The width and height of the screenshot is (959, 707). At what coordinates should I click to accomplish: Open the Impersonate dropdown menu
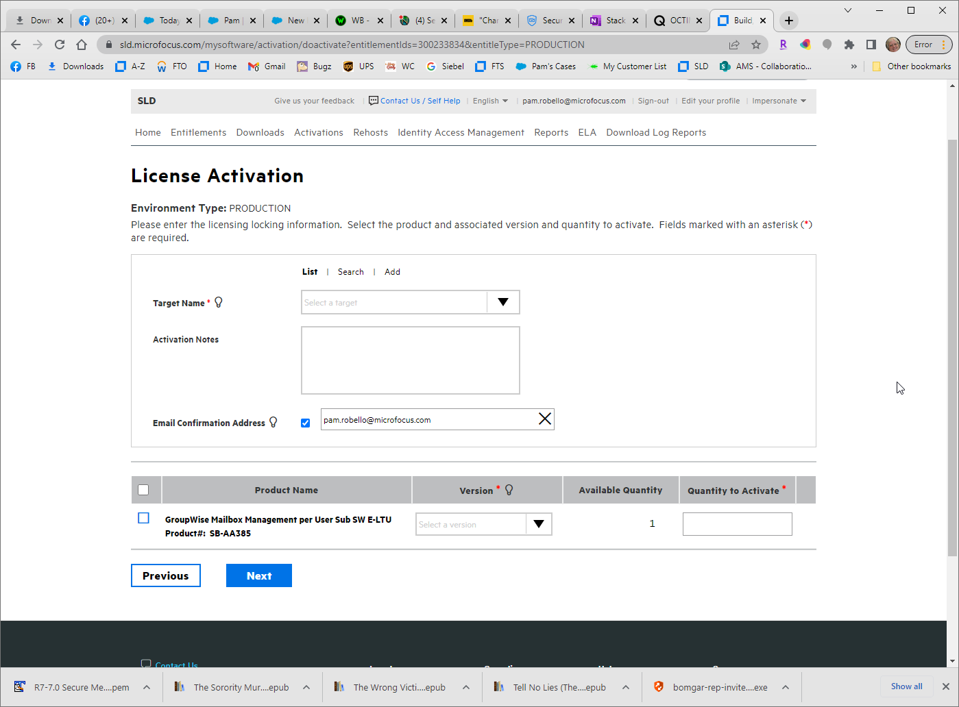pyautogui.click(x=779, y=101)
